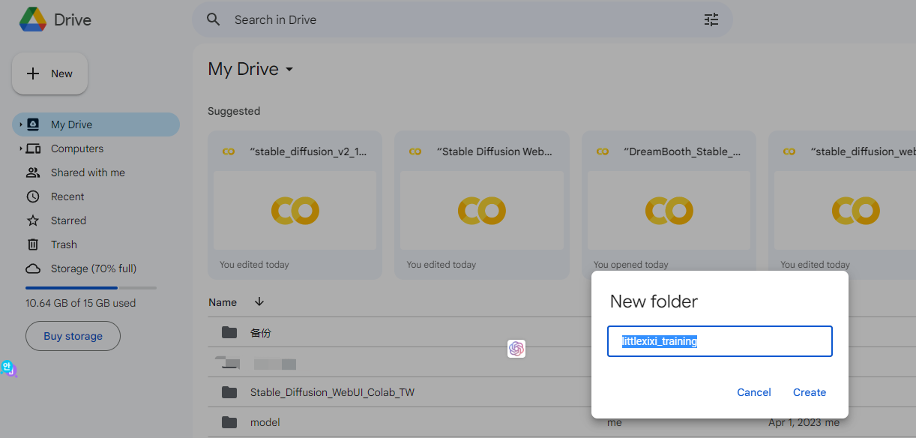Click the Buy storage button
916x438 pixels.
pyautogui.click(x=73, y=336)
